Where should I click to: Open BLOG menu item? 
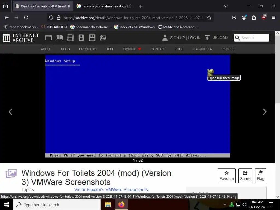(65, 49)
